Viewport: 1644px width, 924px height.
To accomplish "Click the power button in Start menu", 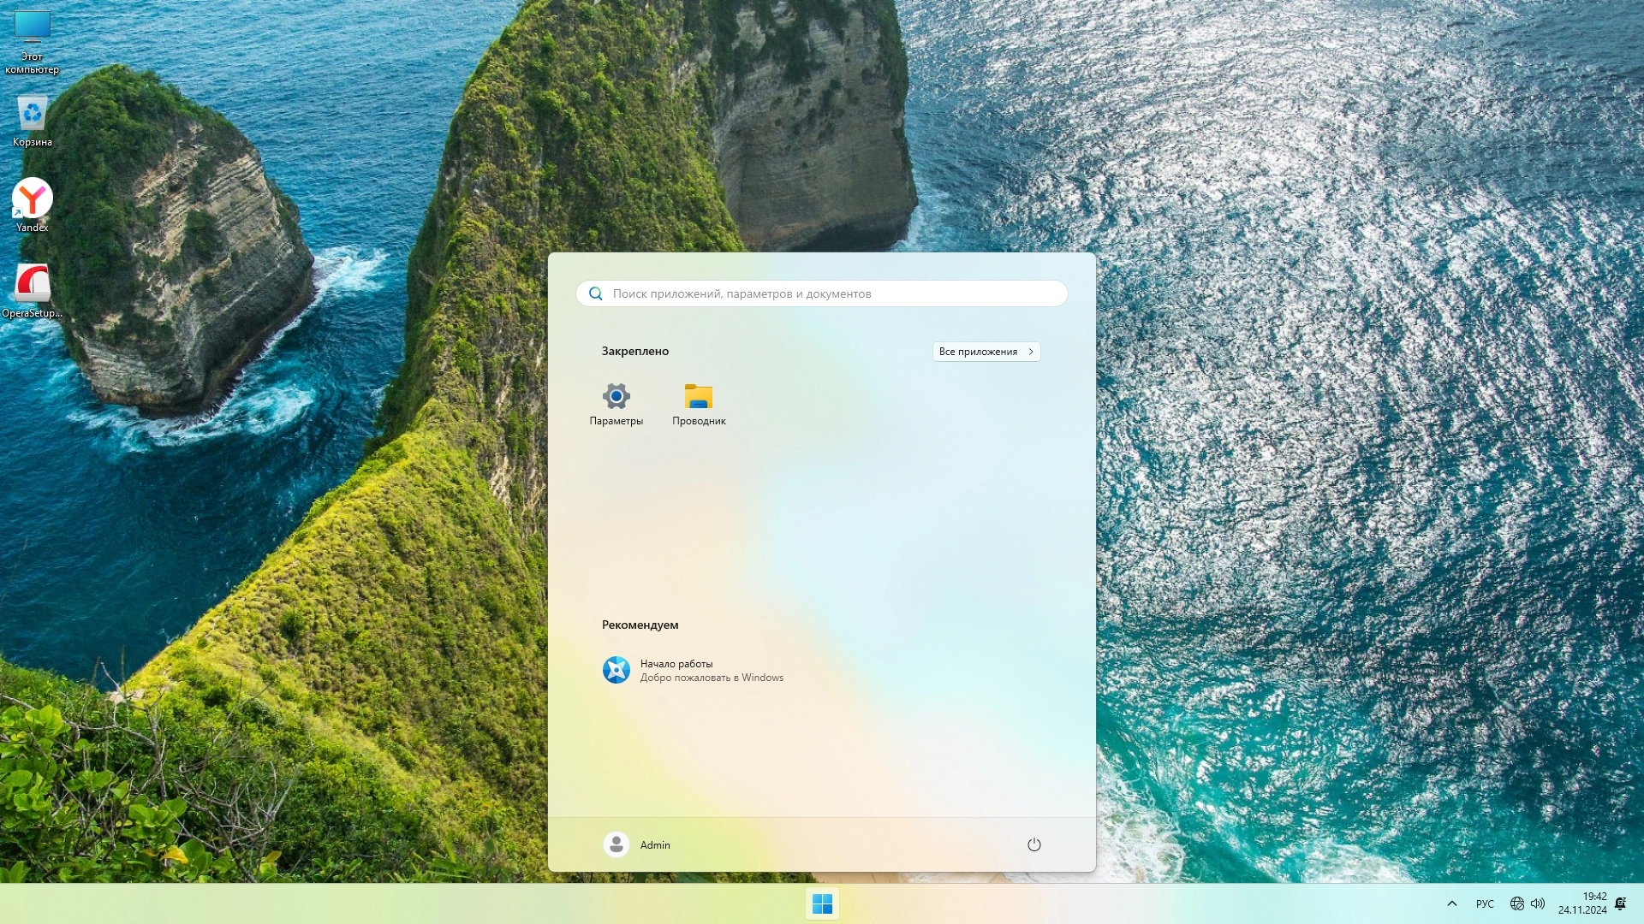I will coord(1033,844).
